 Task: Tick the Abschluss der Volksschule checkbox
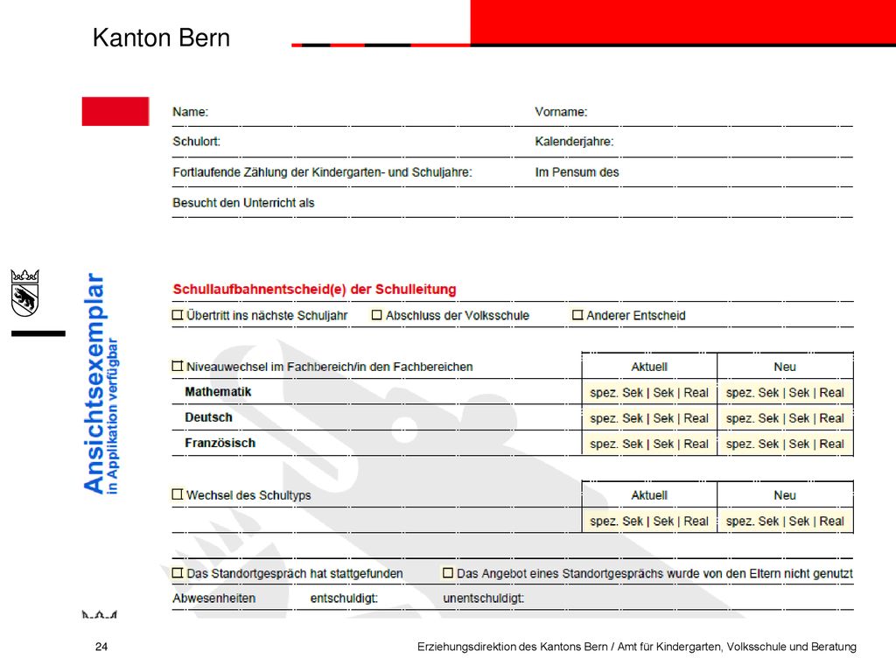[376, 315]
